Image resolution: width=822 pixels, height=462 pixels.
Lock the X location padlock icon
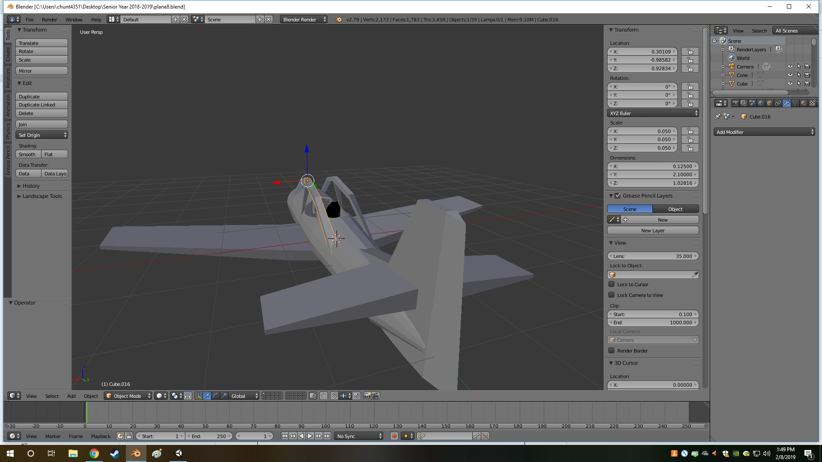(690, 52)
